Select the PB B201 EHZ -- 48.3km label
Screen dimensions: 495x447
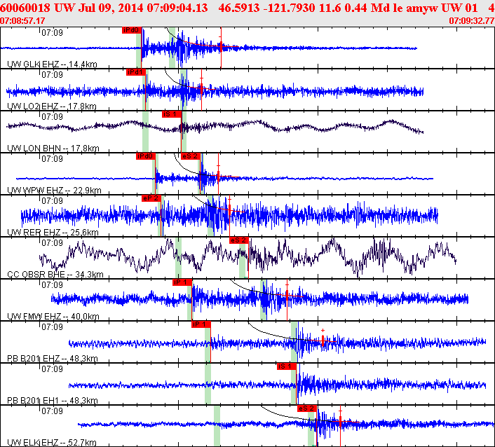[53, 358]
